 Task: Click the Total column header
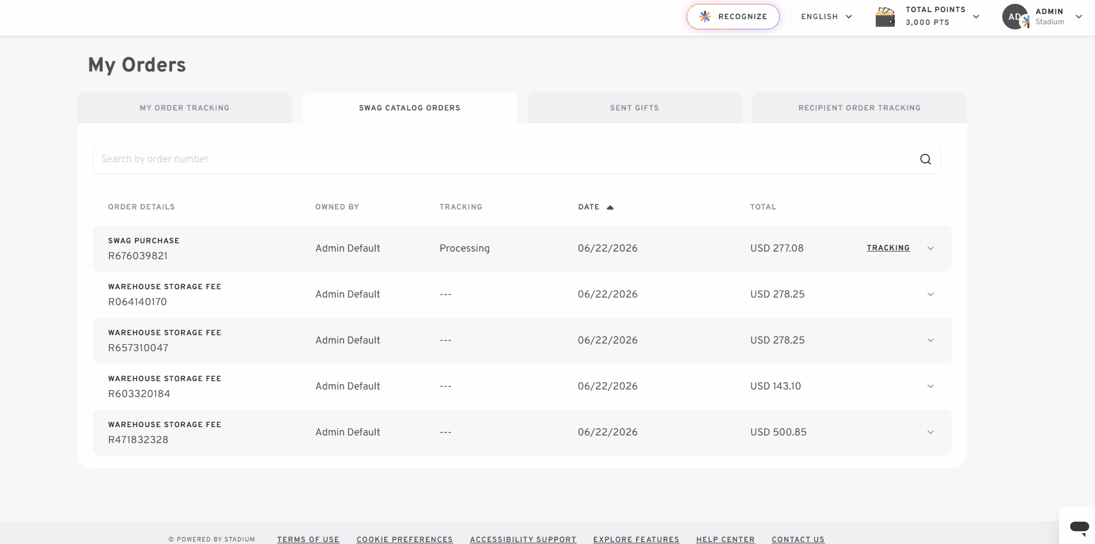(x=763, y=207)
